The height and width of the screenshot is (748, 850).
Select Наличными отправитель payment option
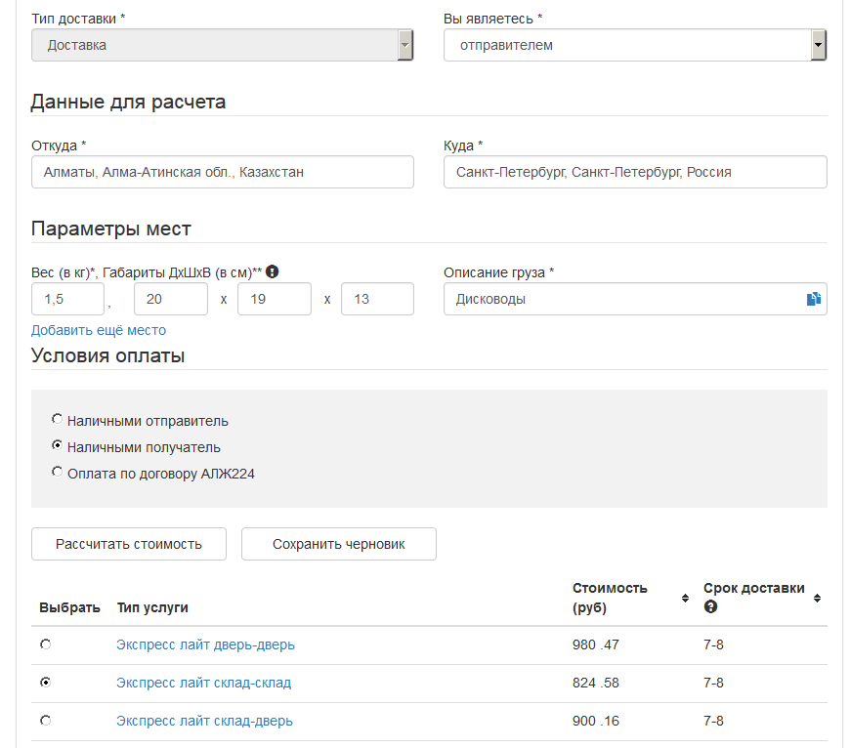click(x=58, y=420)
